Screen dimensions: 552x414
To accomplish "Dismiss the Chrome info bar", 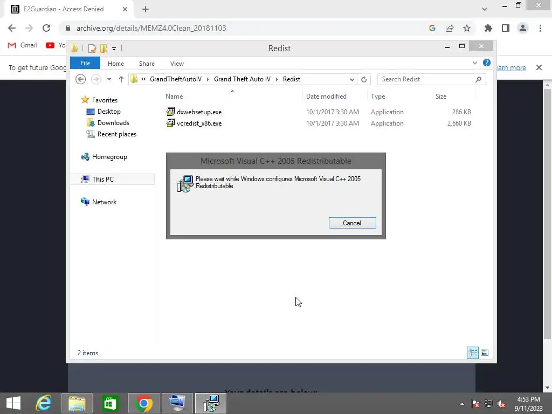I will (539, 67).
